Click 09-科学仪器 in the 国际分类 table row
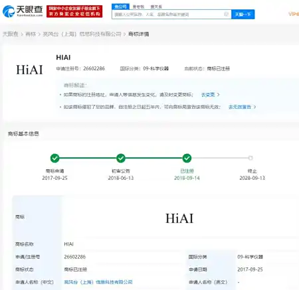 click(x=250, y=257)
